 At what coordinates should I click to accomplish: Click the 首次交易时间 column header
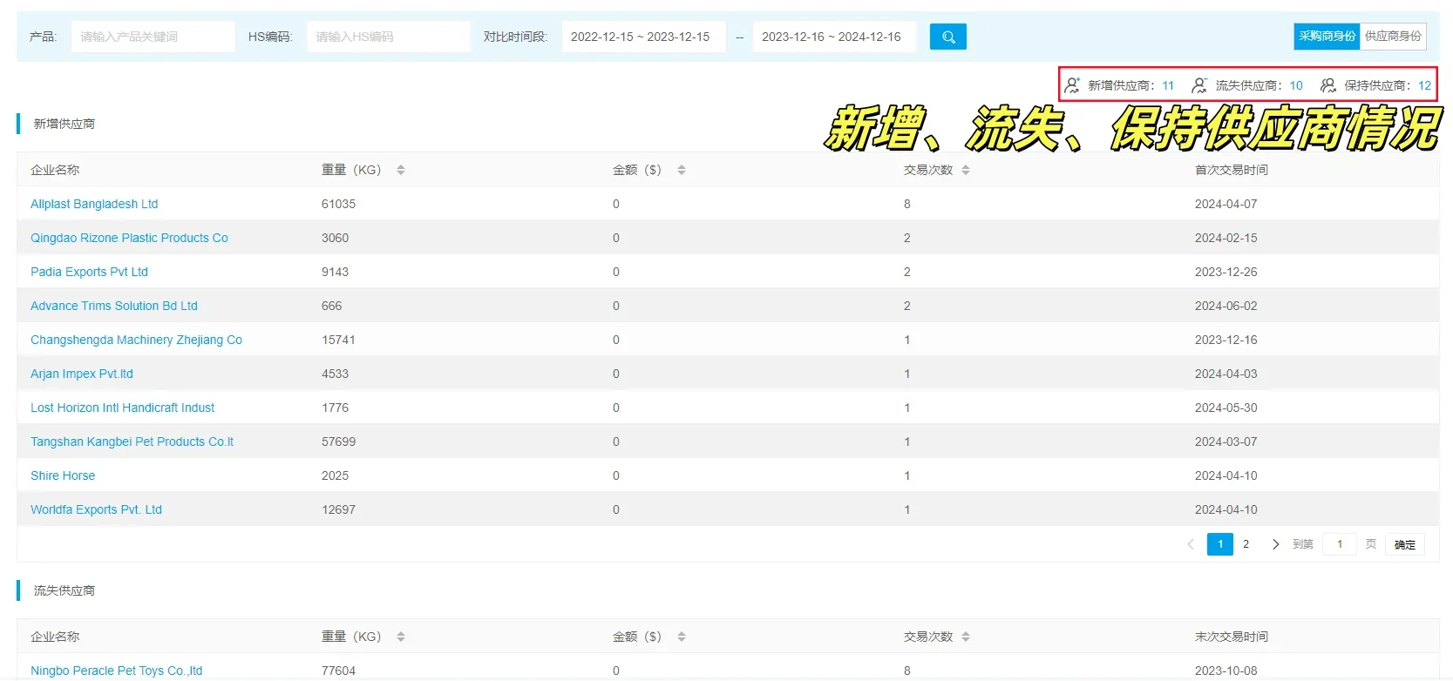[1231, 170]
